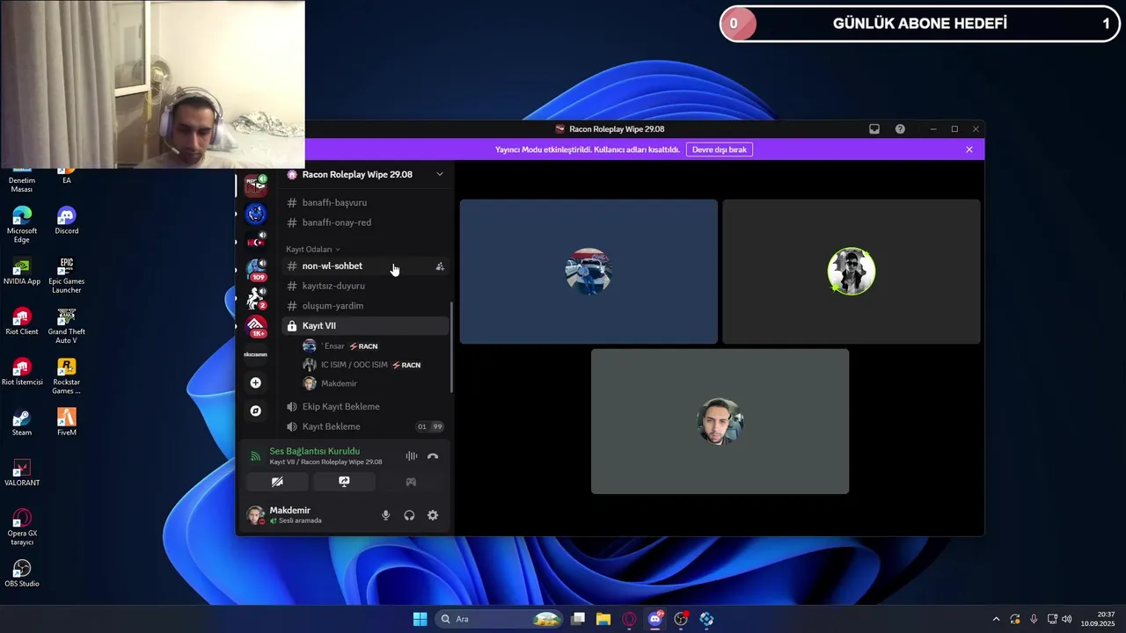
Task: Open horse logo server with 2 badge
Action: (256, 298)
